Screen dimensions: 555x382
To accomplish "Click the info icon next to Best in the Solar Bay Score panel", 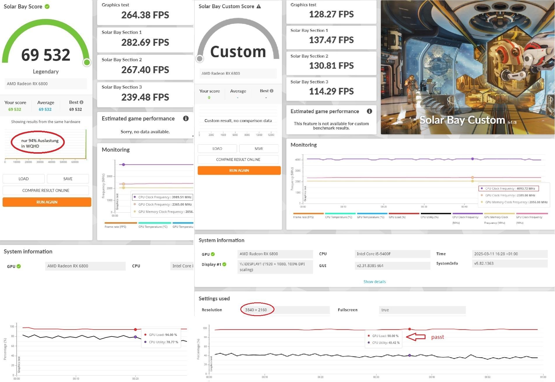I will pyautogui.click(x=82, y=102).
